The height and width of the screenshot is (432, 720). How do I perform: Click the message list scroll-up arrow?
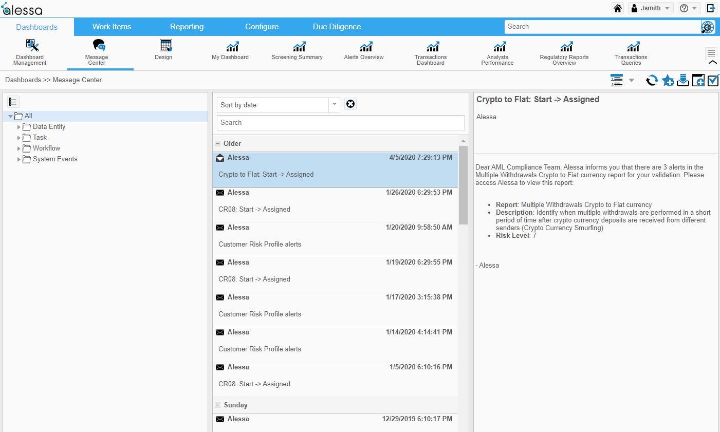pos(463,141)
